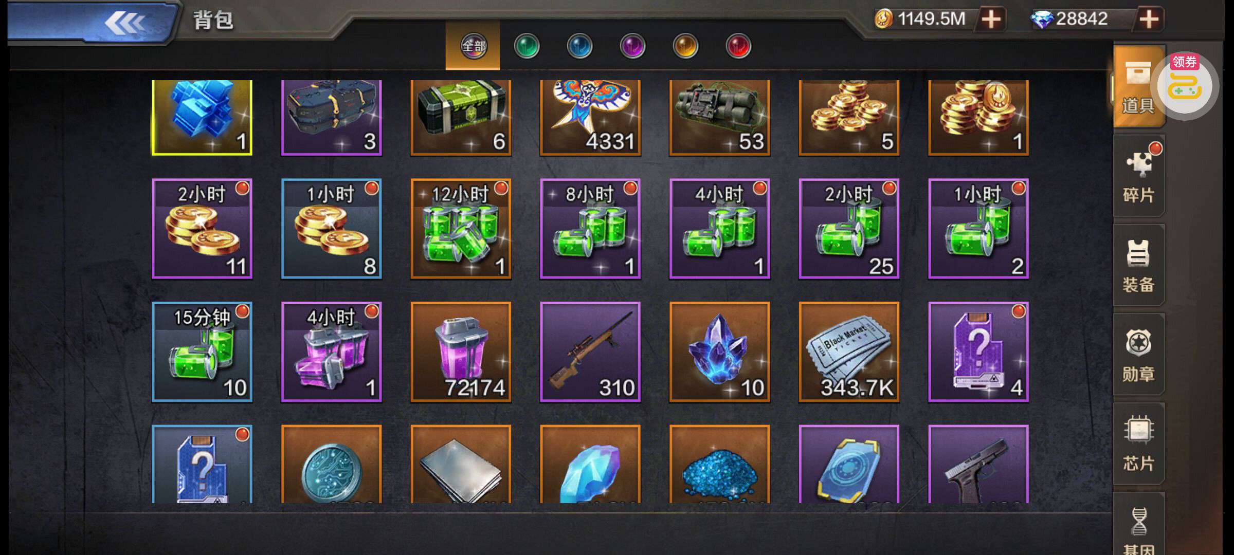The width and height of the screenshot is (1234, 555).
Task: Filter items by blue quality orb
Action: click(579, 46)
